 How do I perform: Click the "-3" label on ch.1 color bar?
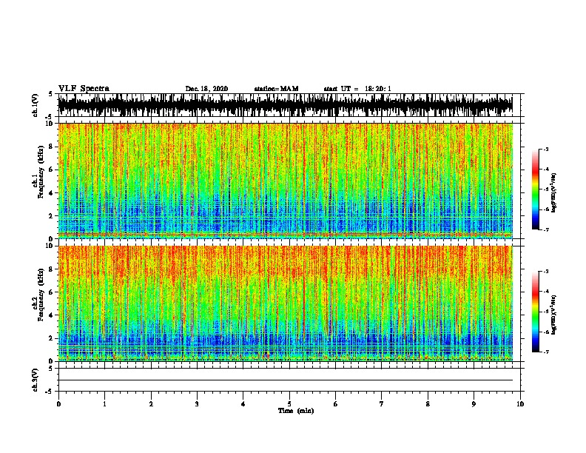point(546,150)
